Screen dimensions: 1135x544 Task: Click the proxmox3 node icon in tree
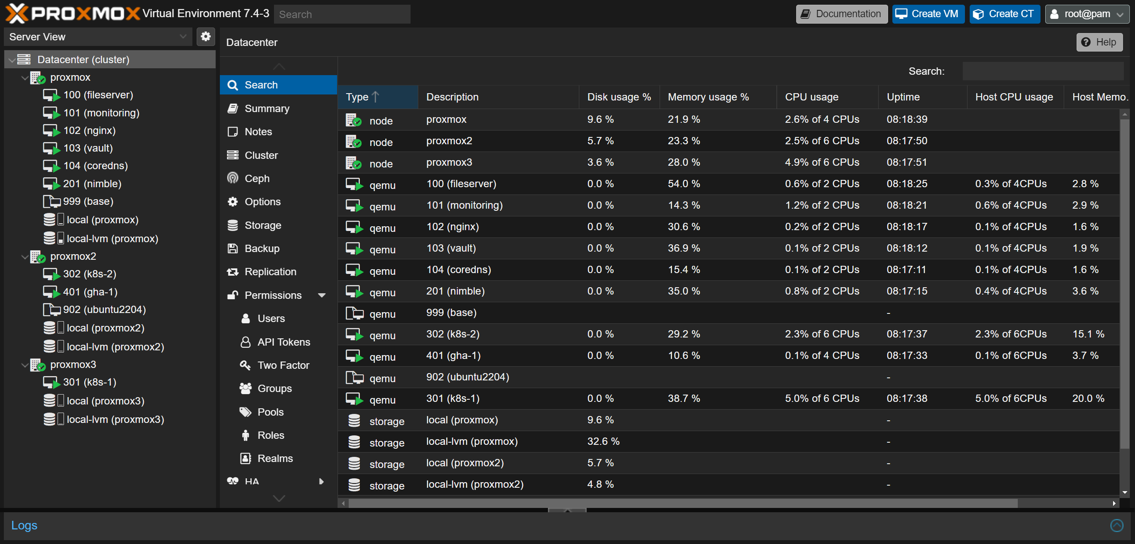(38, 365)
